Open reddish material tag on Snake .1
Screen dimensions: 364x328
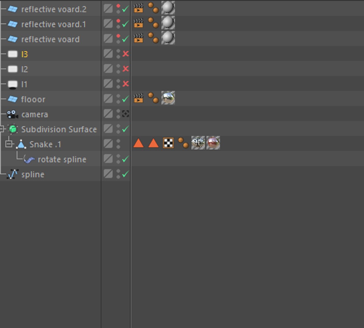coord(213,143)
